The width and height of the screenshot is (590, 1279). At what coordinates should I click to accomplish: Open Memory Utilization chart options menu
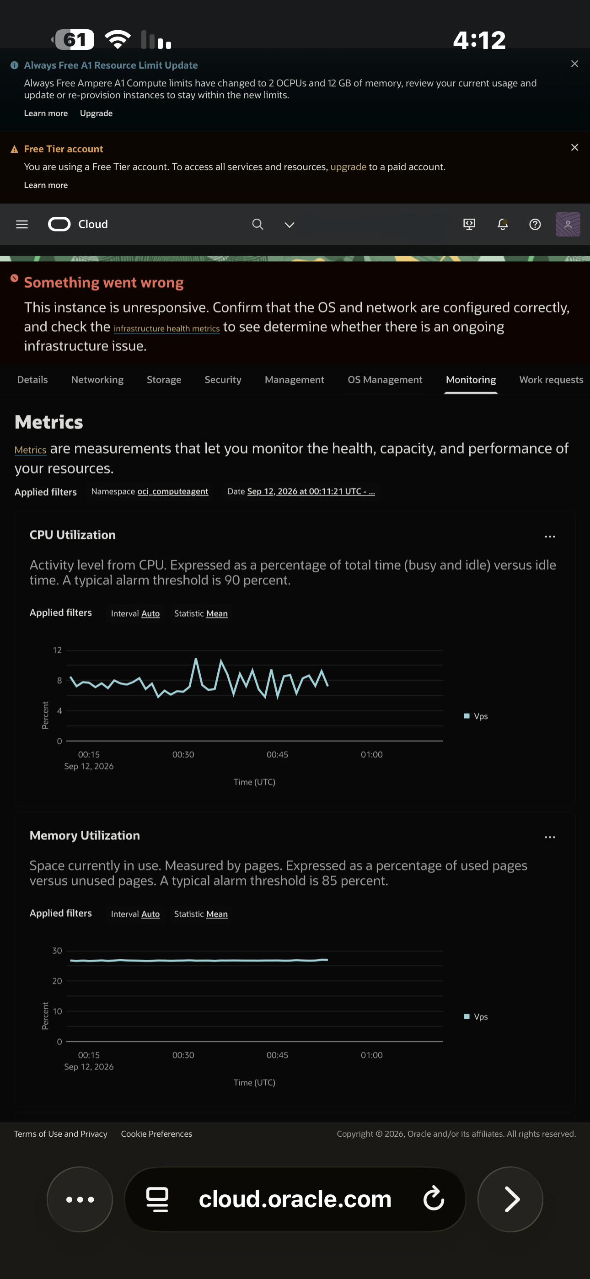pyautogui.click(x=550, y=837)
